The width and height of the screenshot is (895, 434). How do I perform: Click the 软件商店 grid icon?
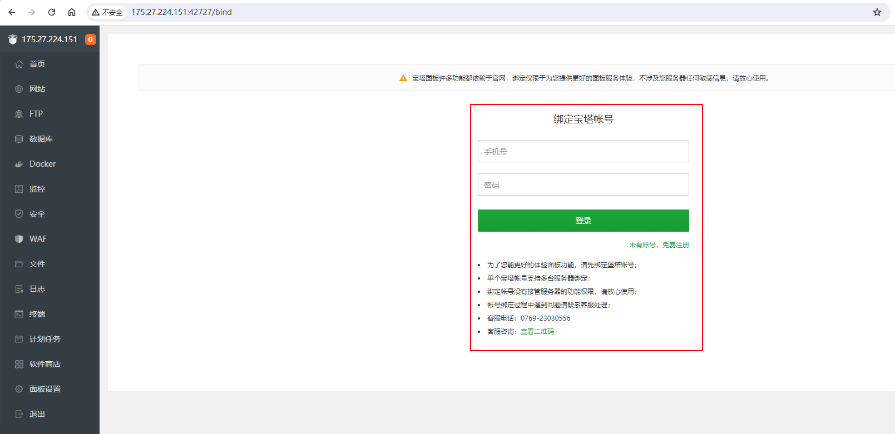[x=19, y=364]
